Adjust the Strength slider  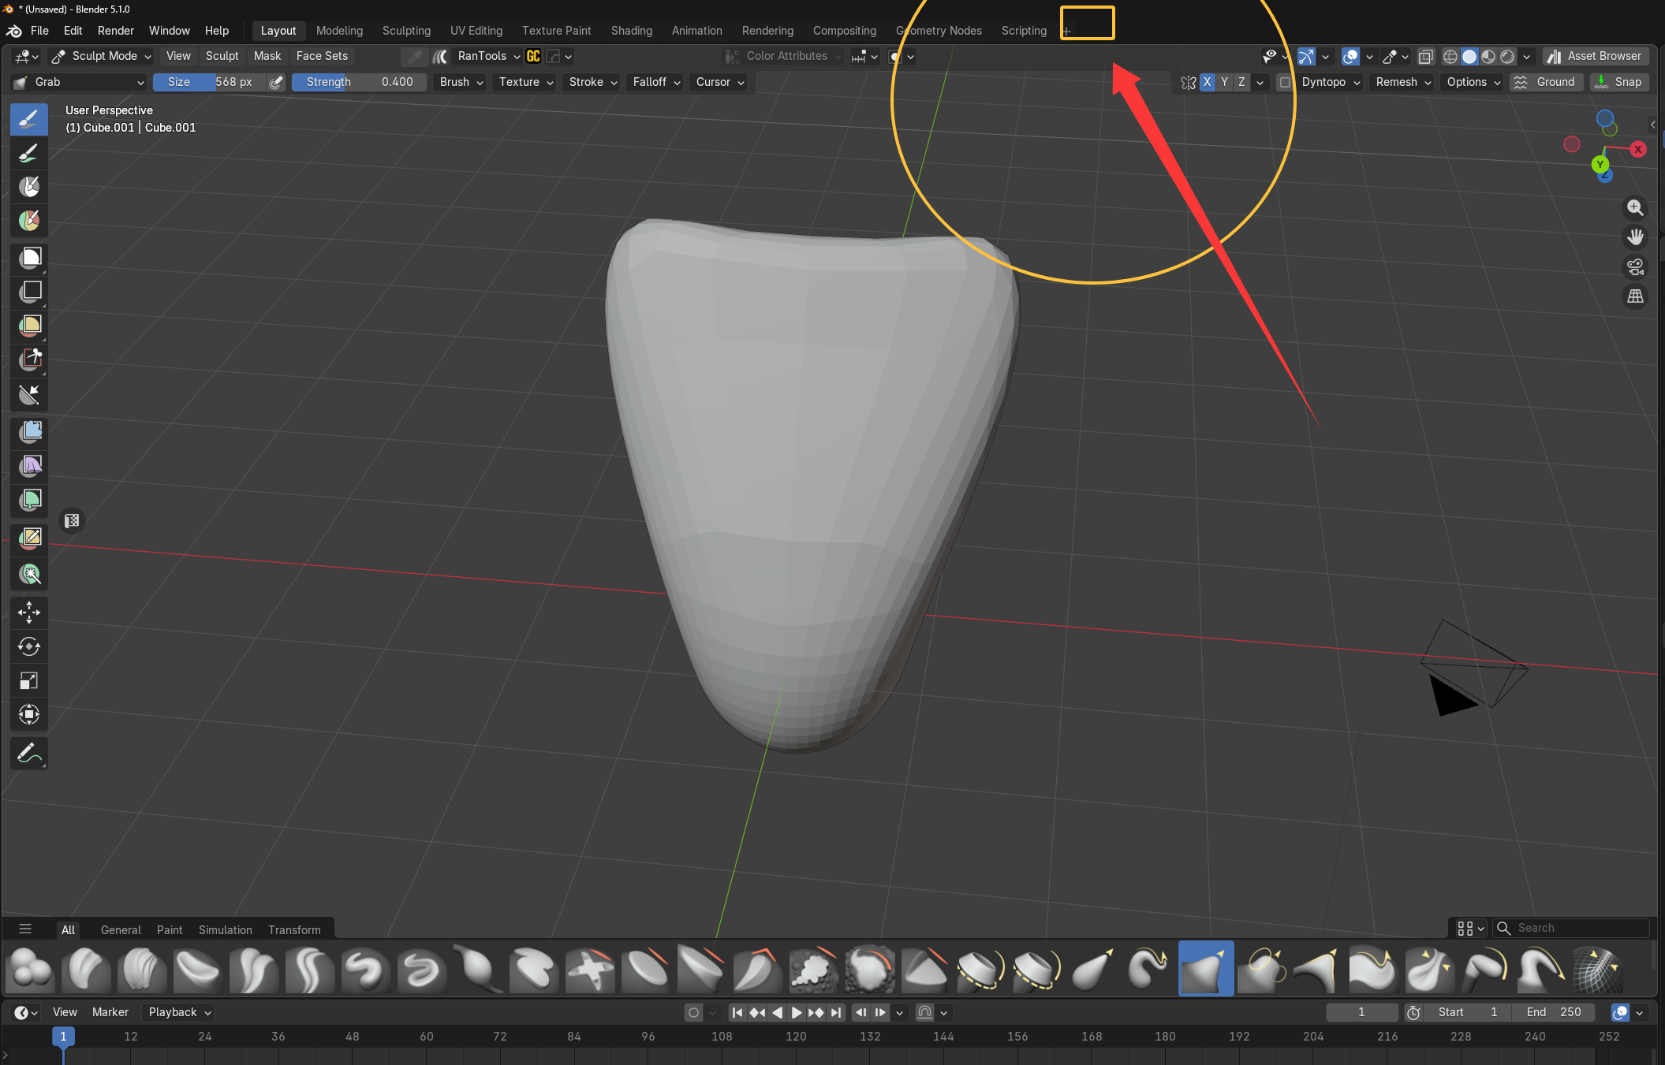[x=359, y=82]
